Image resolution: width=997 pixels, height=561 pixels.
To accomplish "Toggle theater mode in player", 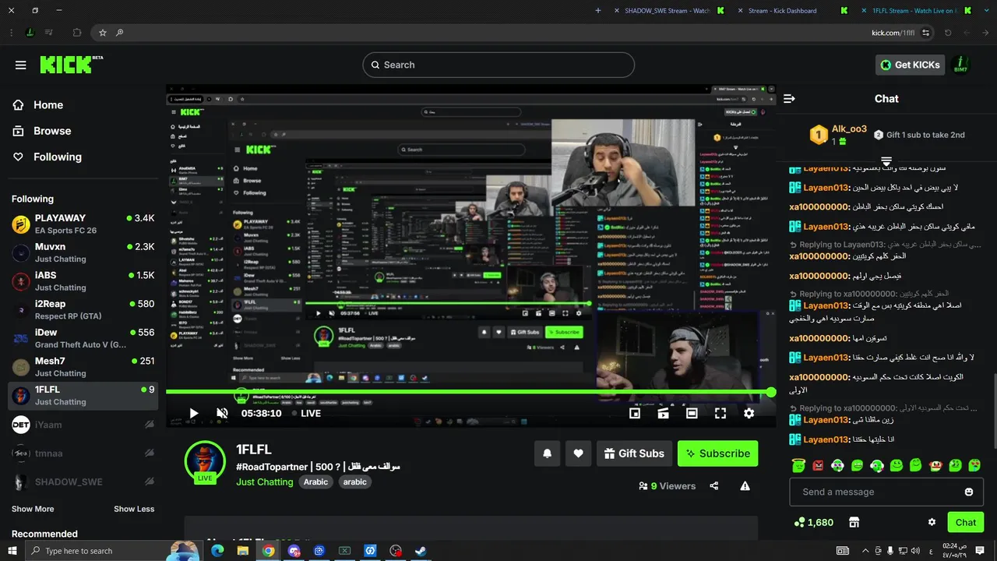I will (692, 413).
